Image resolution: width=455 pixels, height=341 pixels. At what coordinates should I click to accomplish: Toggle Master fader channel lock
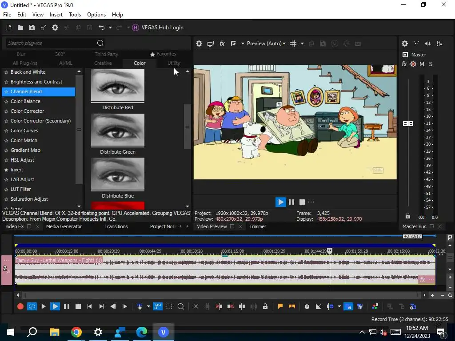[408, 216]
